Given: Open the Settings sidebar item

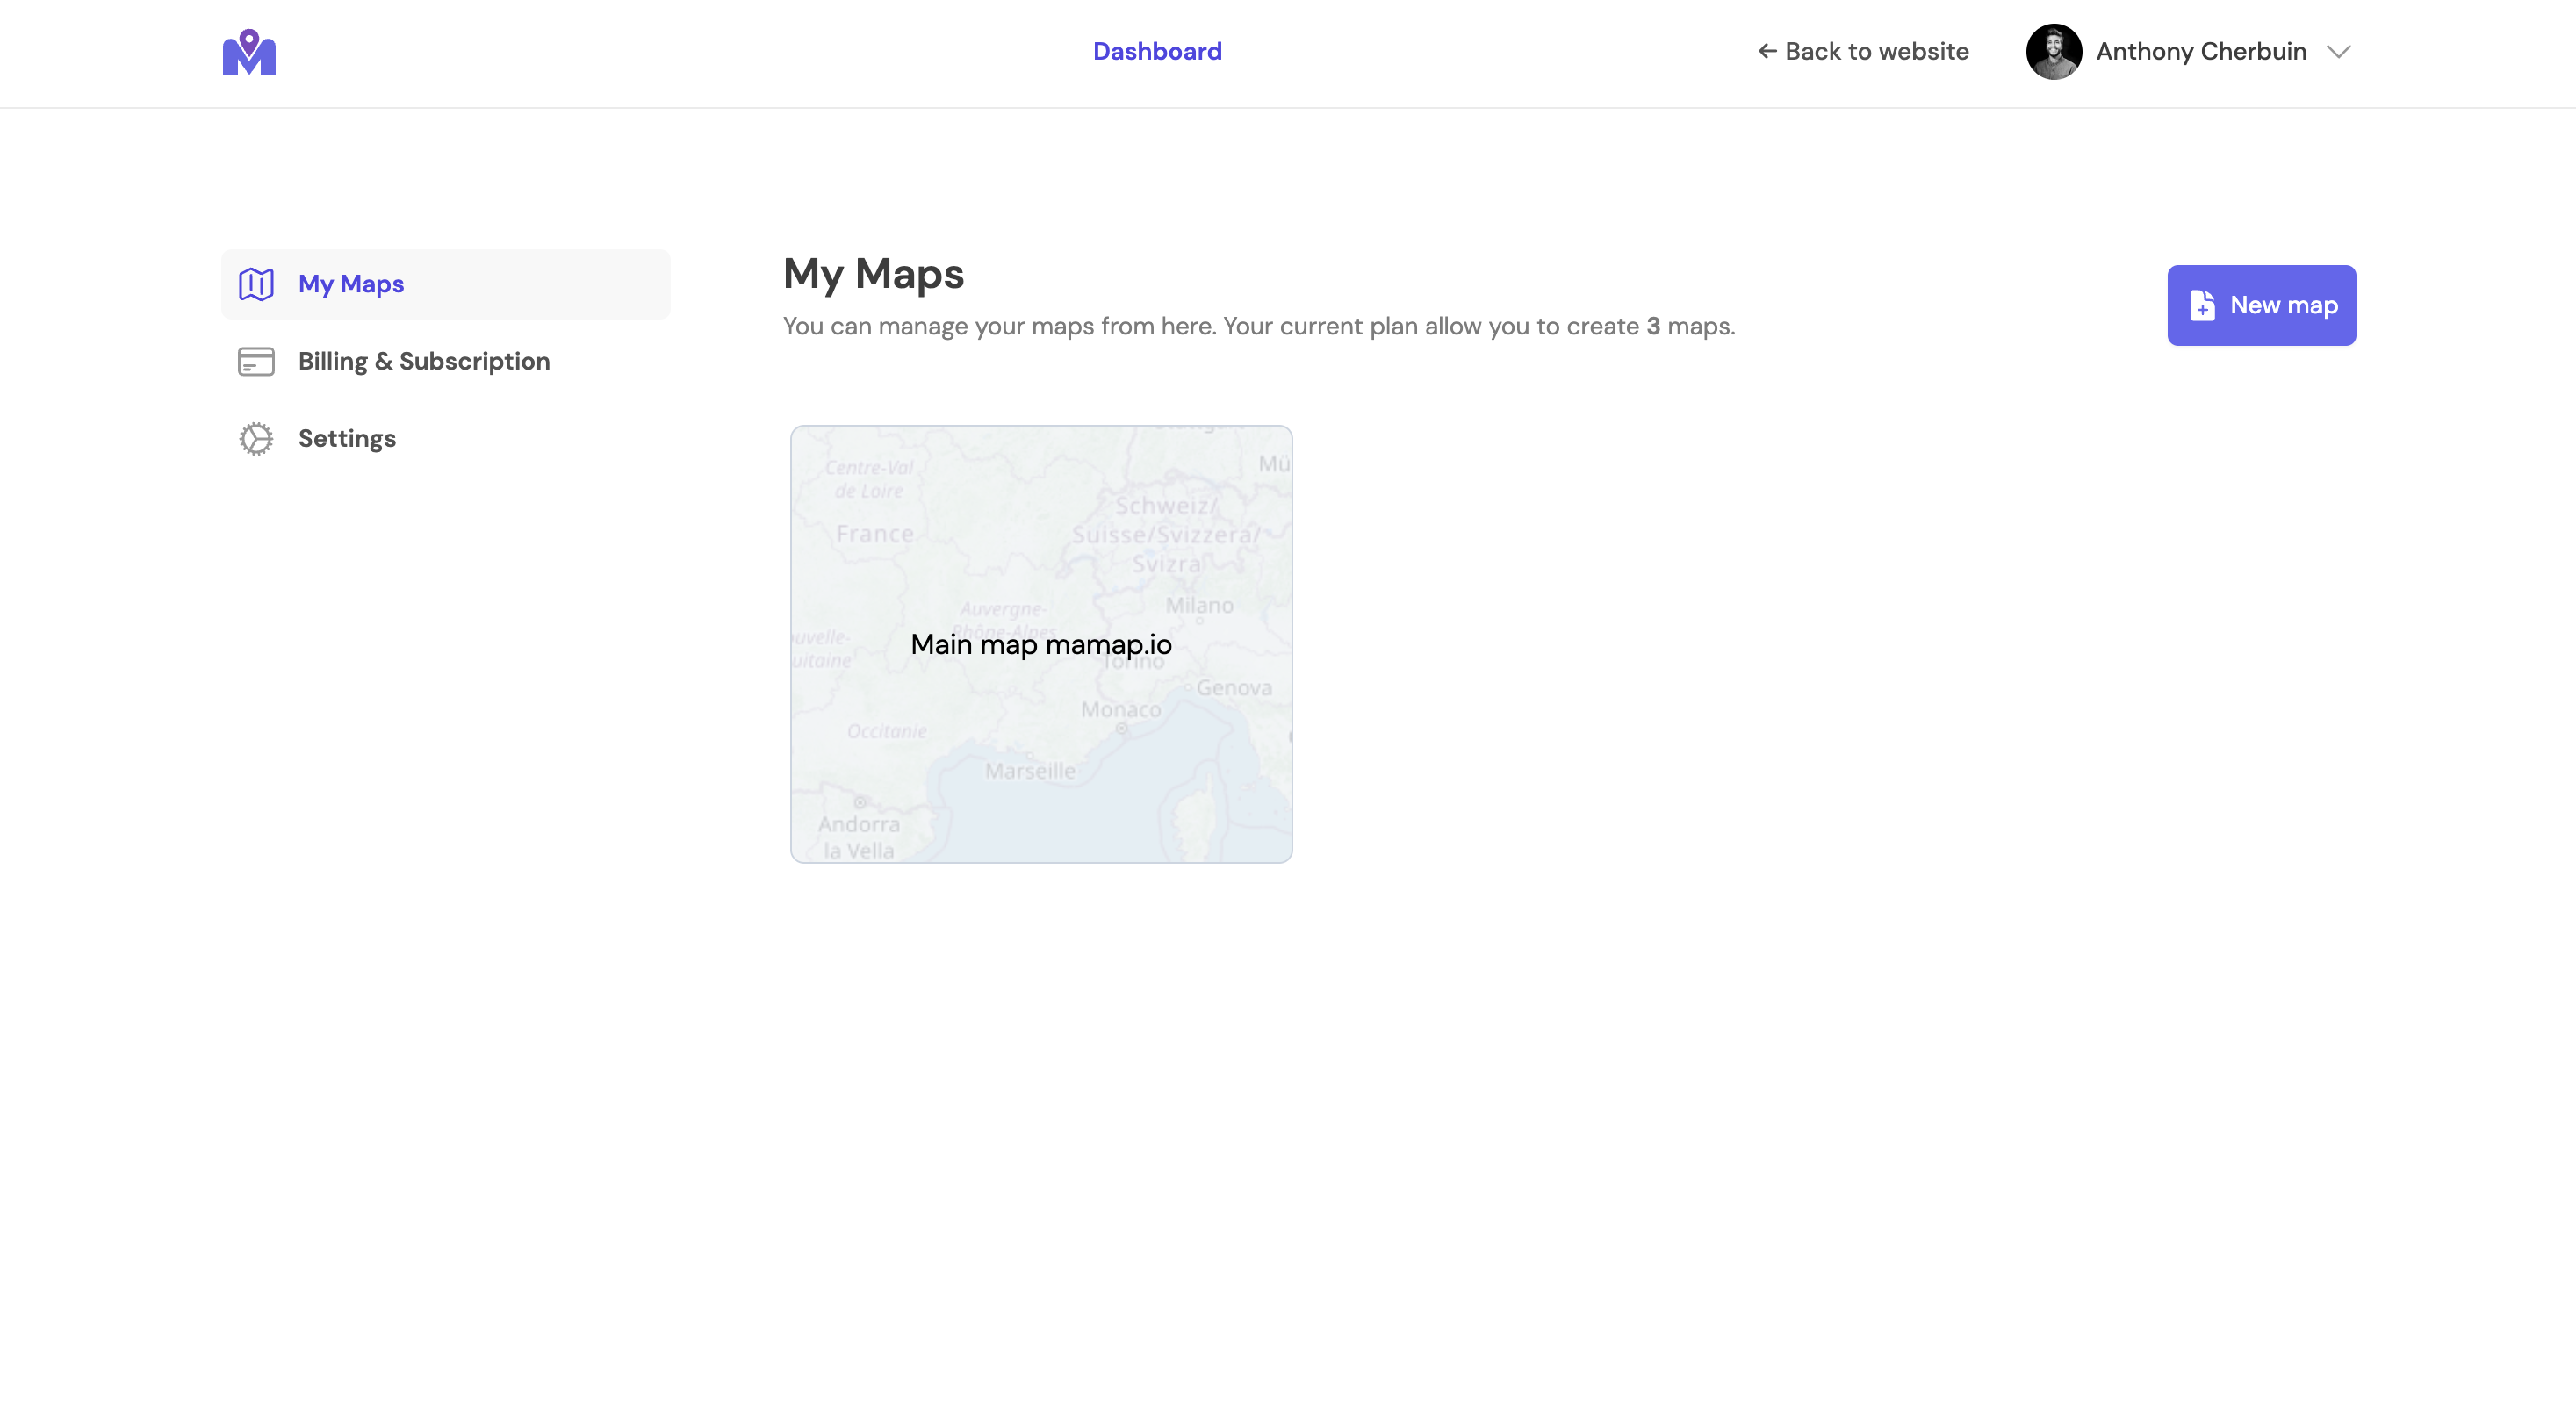Looking at the screenshot, I should tap(346, 438).
